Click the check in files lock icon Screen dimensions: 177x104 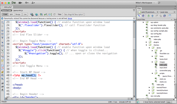(x=161, y=16)
